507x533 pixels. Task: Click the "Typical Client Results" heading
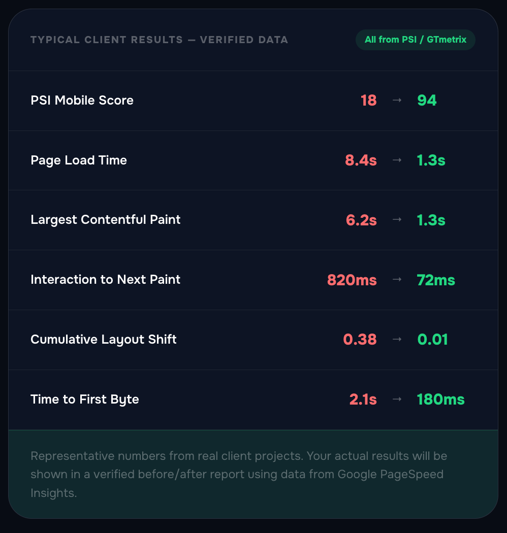pos(159,40)
